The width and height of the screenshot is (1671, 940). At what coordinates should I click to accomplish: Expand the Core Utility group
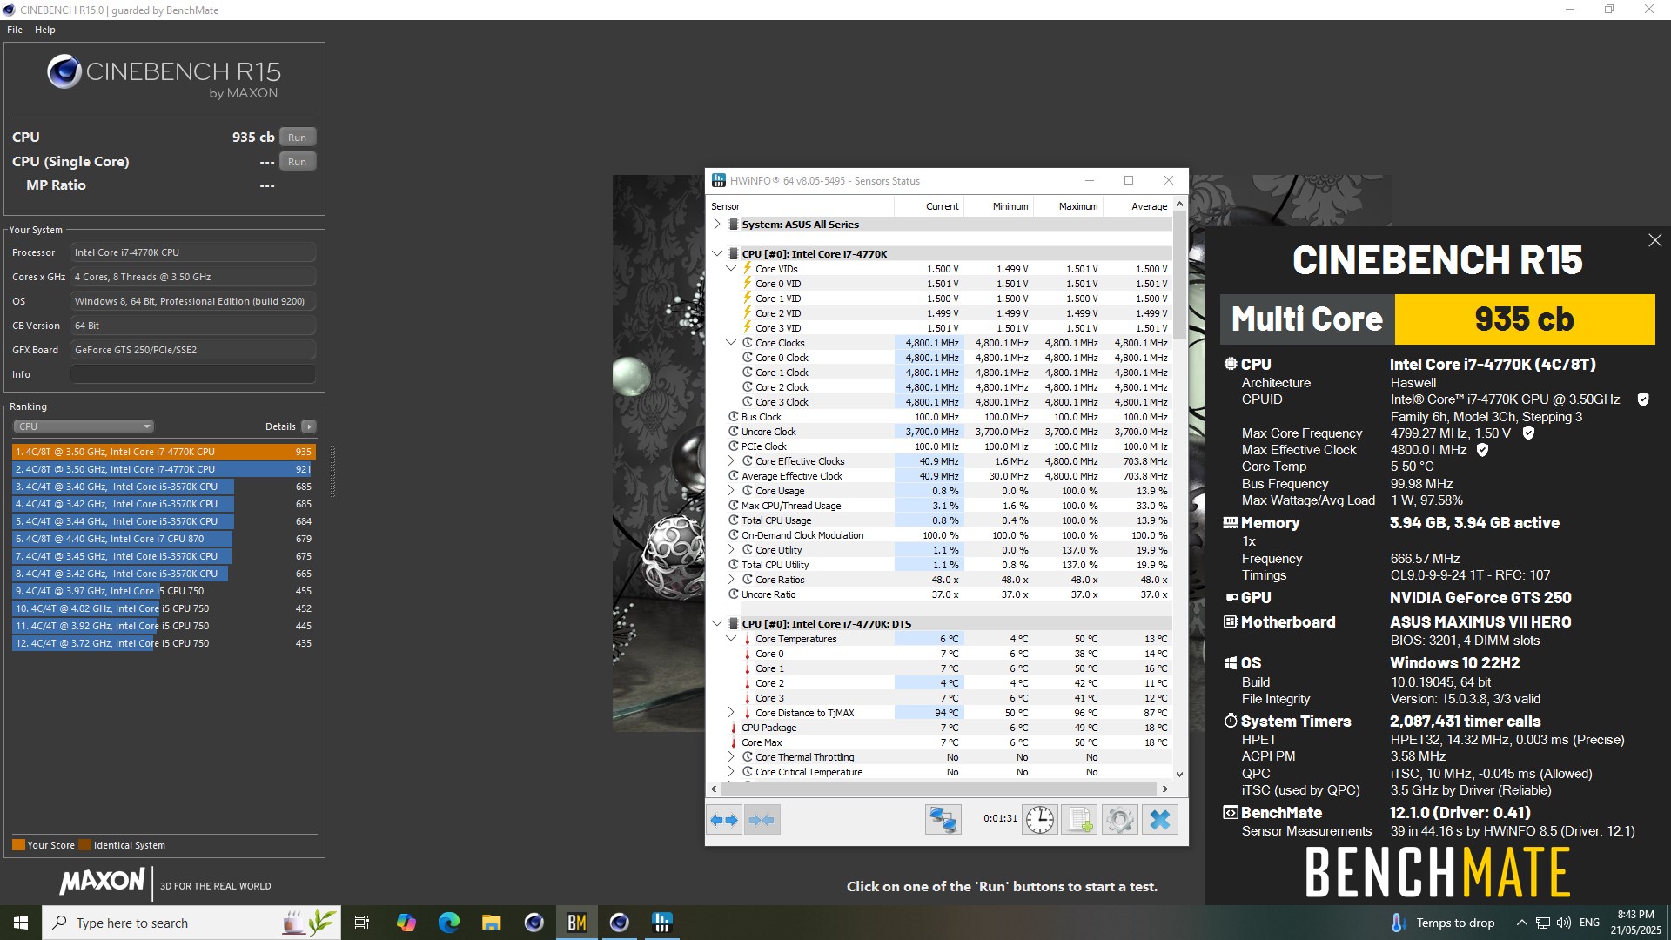[731, 550]
